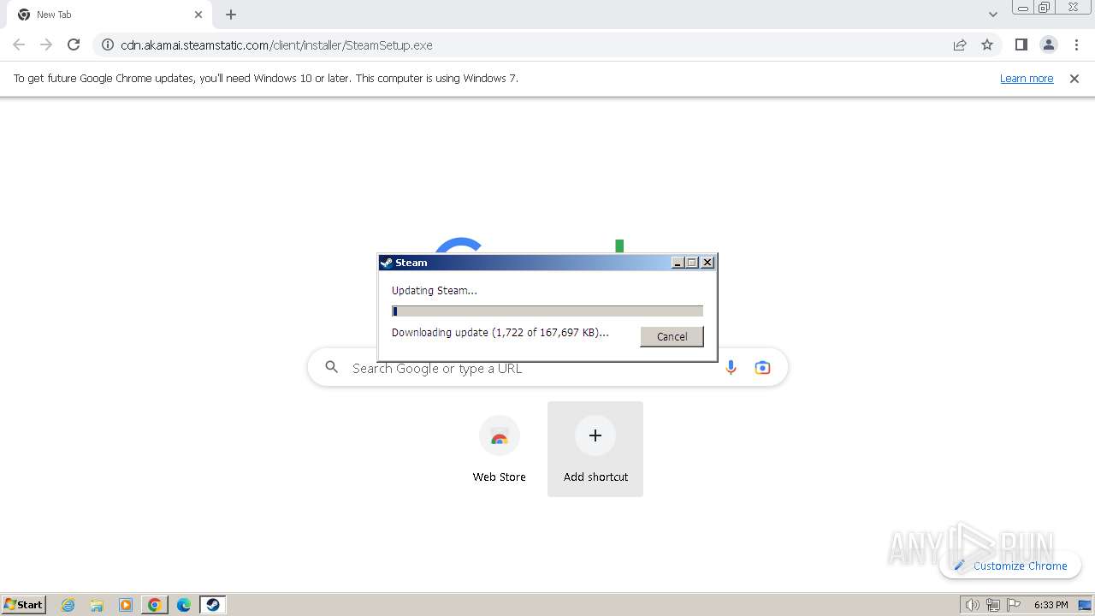This screenshot has width=1095, height=616.
Task: Go forward in Chrome
Action: click(46, 44)
